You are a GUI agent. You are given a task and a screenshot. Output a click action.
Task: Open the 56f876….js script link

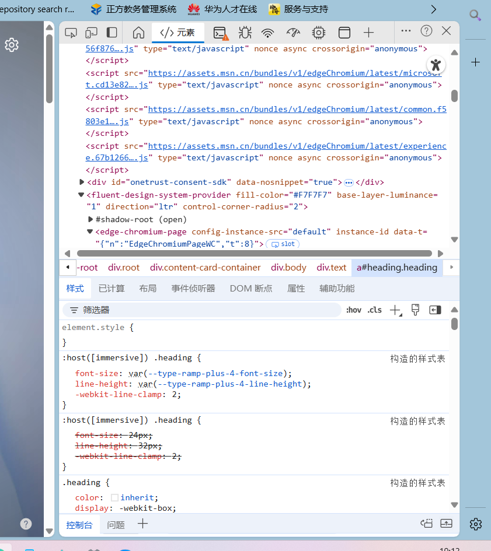point(109,48)
